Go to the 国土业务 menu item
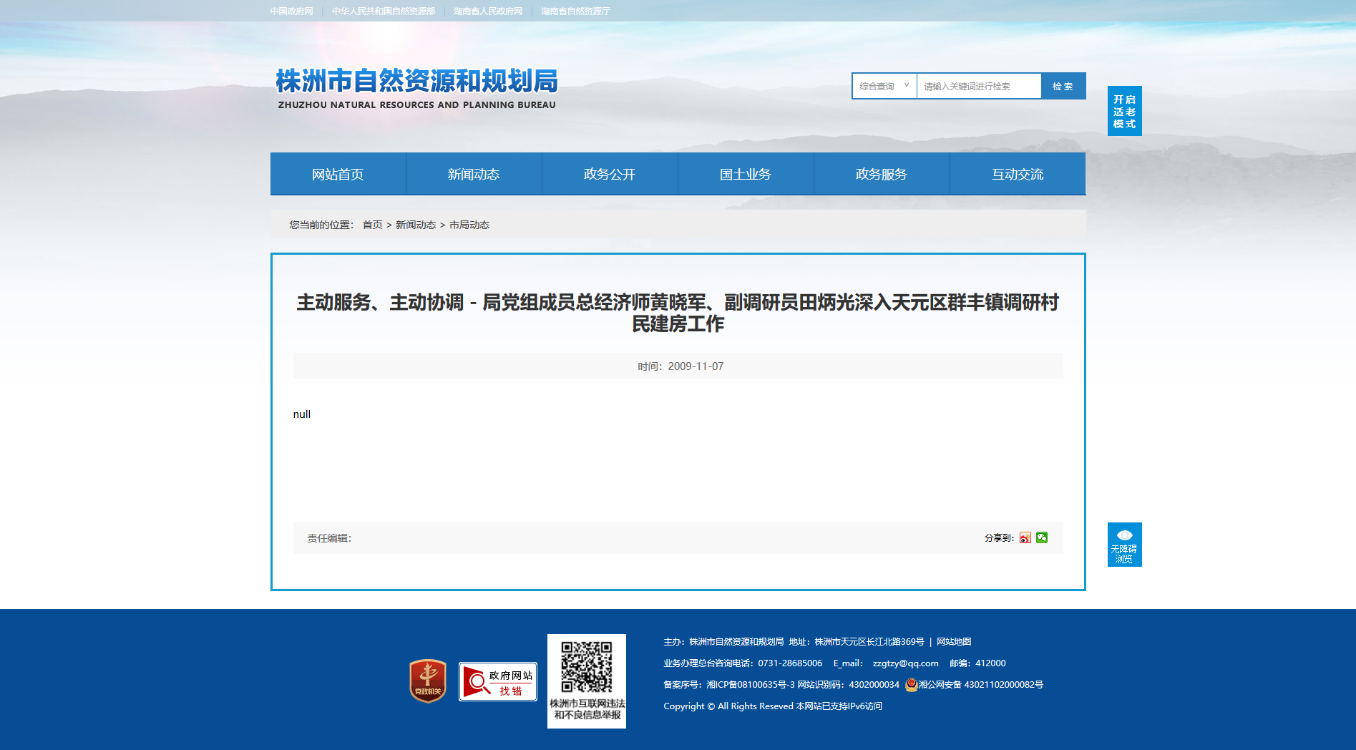Image resolution: width=1356 pixels, height=750 pixels. (746, 174)
